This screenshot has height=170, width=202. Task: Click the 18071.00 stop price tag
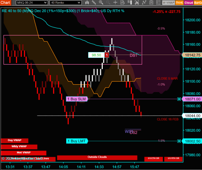192,99
